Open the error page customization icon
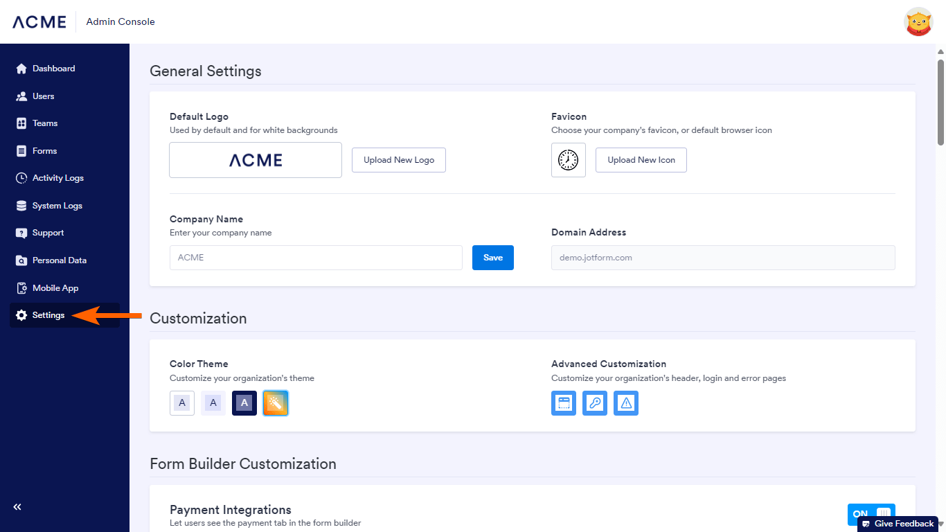The width and height of the screenshot is (946, 532). coord(626,403)
